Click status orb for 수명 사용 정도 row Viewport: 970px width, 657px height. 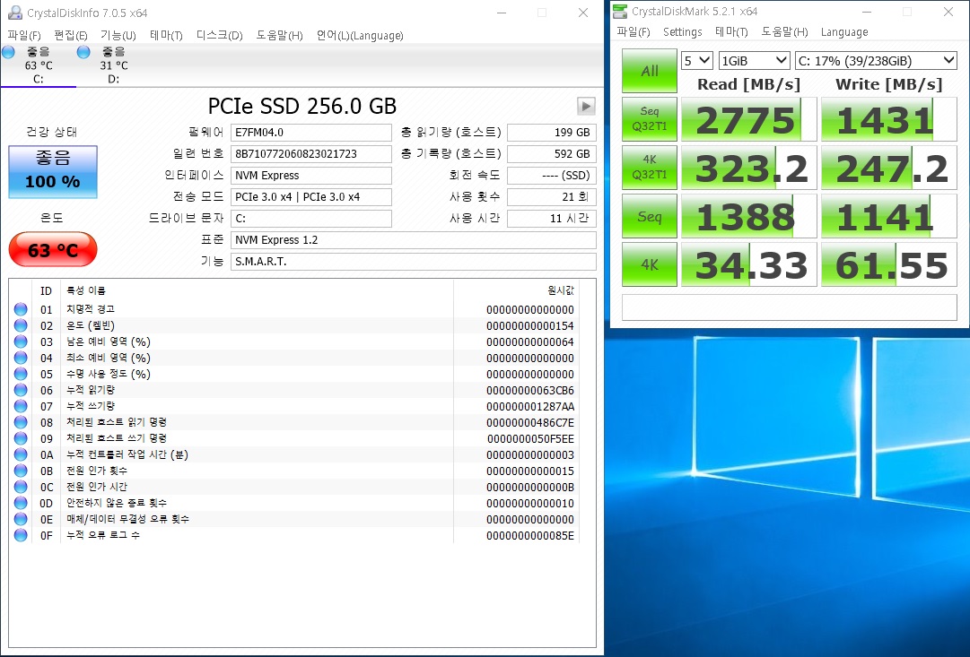(21, 373)
